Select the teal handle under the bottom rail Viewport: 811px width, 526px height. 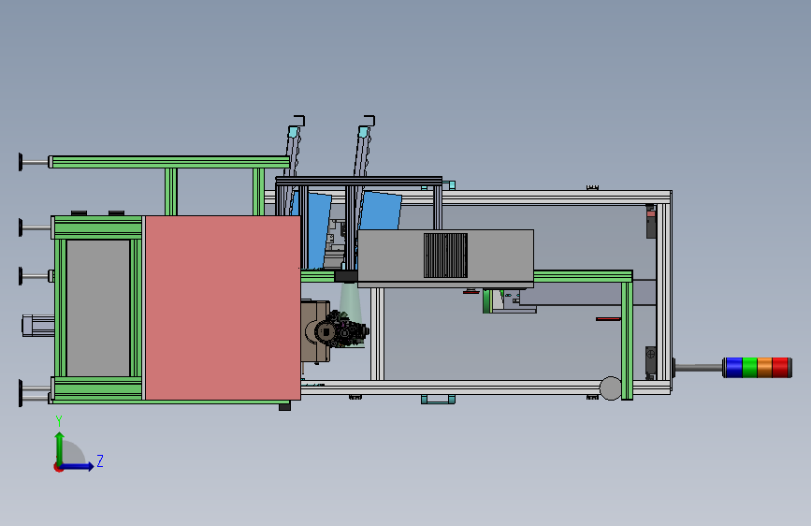(438, 399)
